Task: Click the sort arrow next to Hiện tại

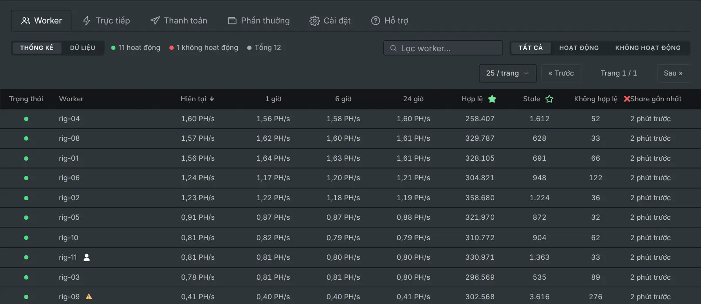Action: click(x=212, y=99)
